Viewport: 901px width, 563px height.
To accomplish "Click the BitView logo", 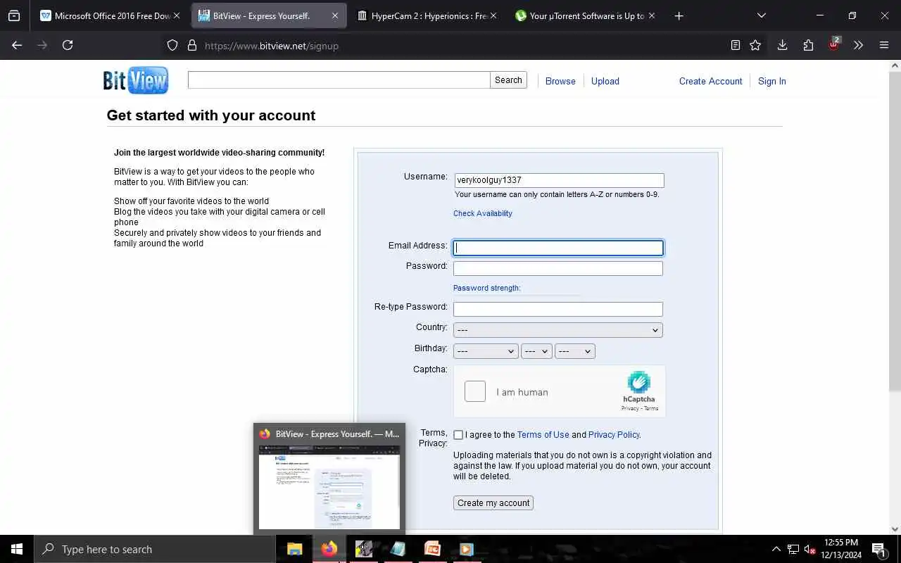I will [136, 80].
